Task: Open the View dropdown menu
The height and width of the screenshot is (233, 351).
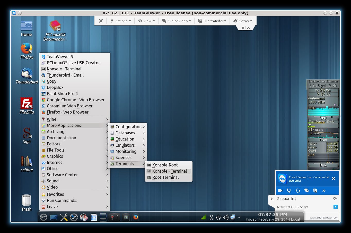Action: [x=147, y=21]
